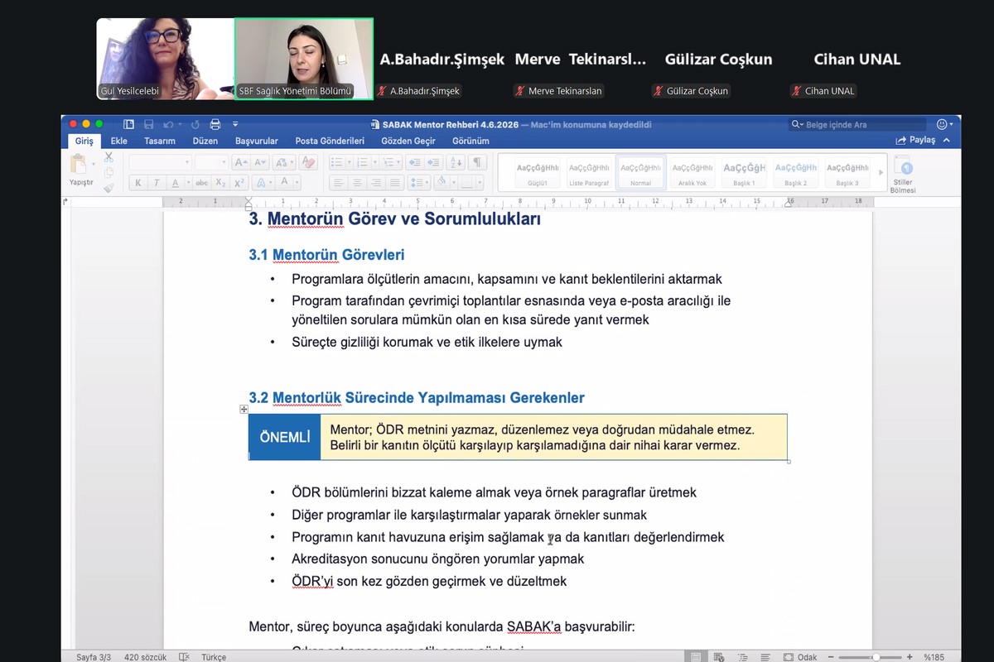
Task: Click the bulleted list icon
Action: point(336,162)
